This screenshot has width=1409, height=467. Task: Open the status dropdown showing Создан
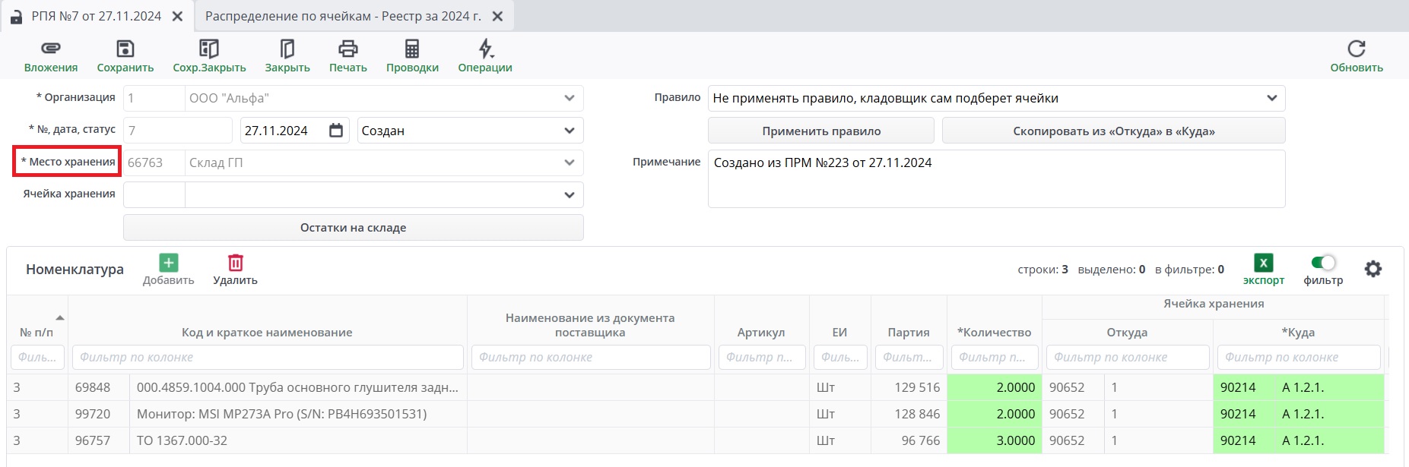point(569,131)
